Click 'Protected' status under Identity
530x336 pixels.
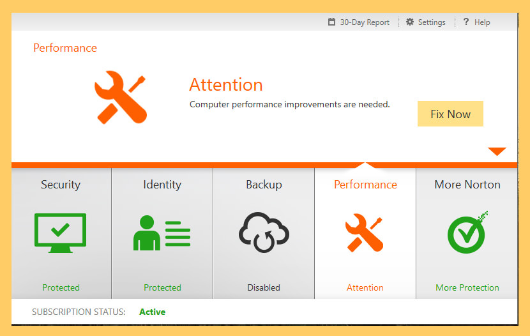(162, 287)
